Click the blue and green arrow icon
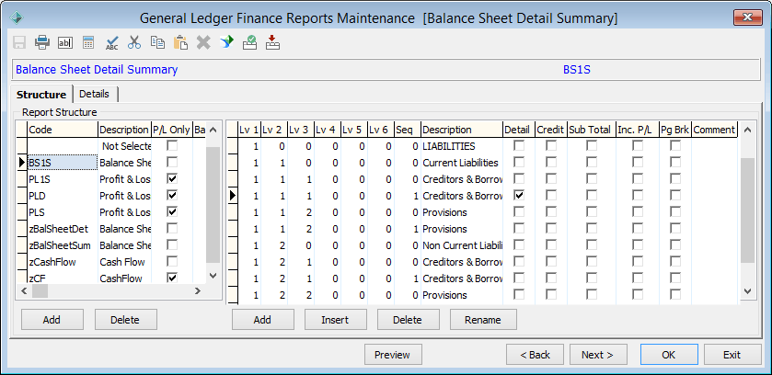The image size is (772, 375). (226, 43)
